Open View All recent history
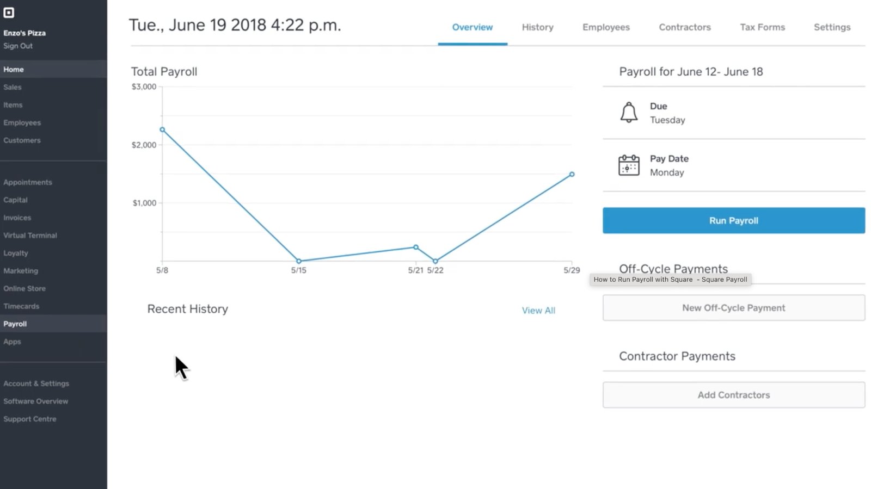 [538, 311]
